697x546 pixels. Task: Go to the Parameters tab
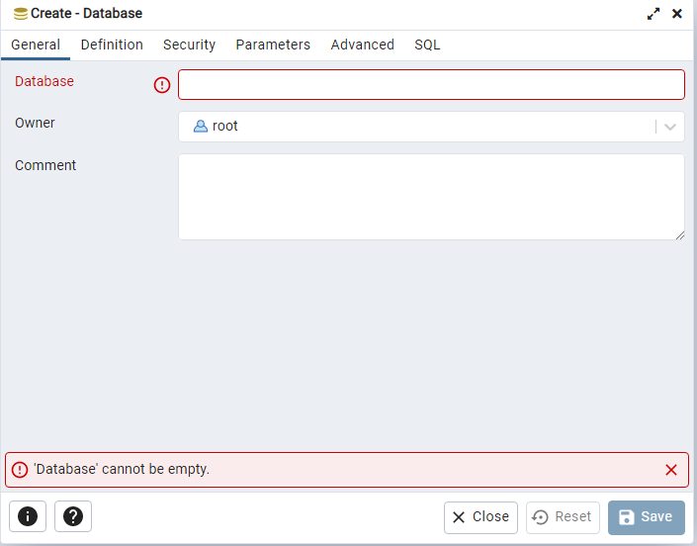(273, 45)
